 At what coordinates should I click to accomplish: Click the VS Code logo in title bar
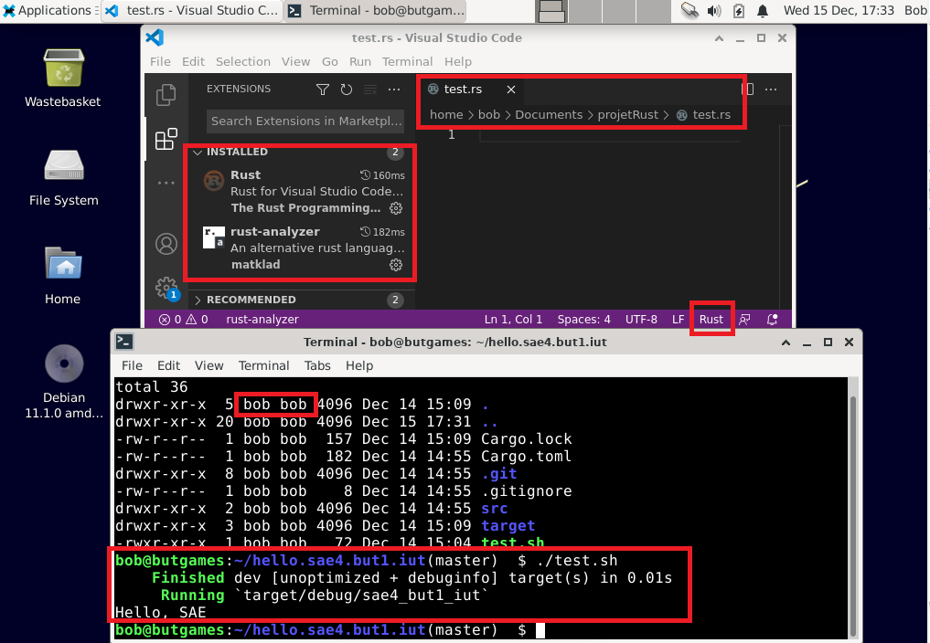coord(155,38)
